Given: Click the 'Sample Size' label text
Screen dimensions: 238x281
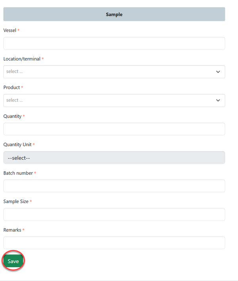Looking at the screenshot, I should (16, 202).
